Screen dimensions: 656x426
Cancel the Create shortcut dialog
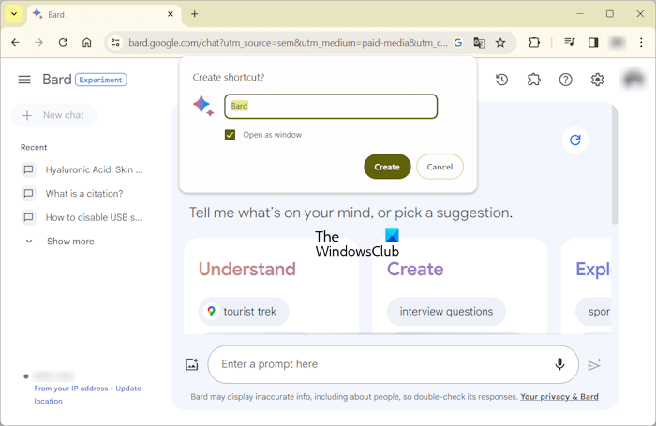coord(440,167)
